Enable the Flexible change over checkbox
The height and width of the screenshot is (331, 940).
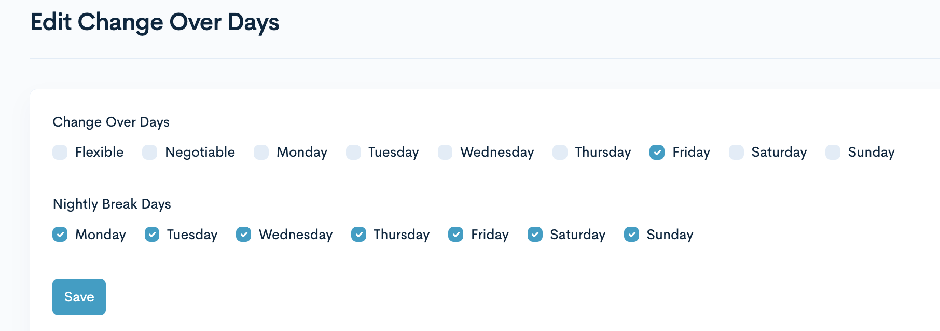click(60, 152)
